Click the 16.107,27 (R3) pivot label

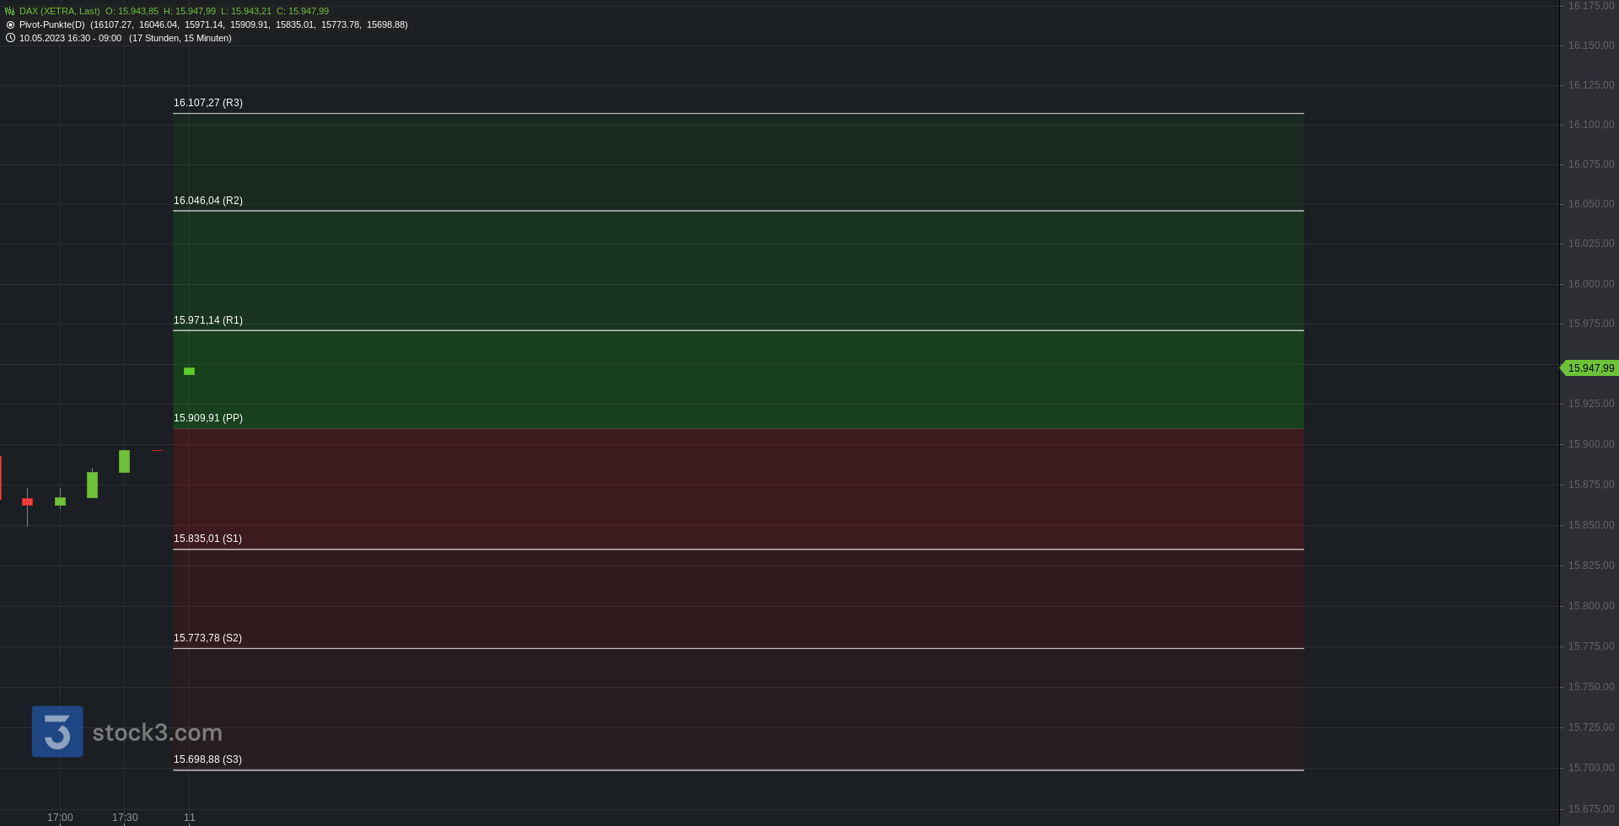(x=208, y=103)
